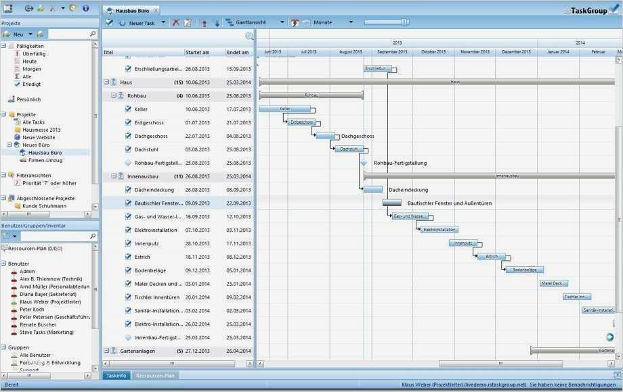
Task: Click the application logo icon at top left
Action: point(8,8)
